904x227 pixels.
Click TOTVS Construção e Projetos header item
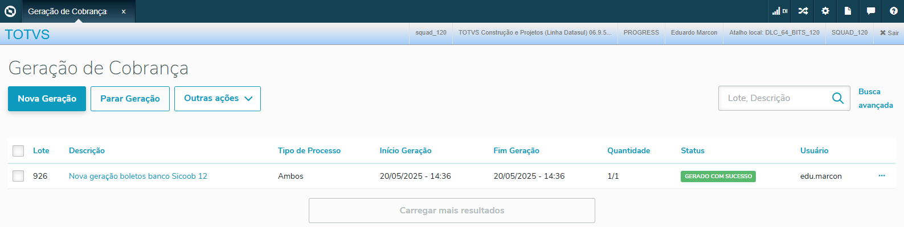tap(535, 33)
